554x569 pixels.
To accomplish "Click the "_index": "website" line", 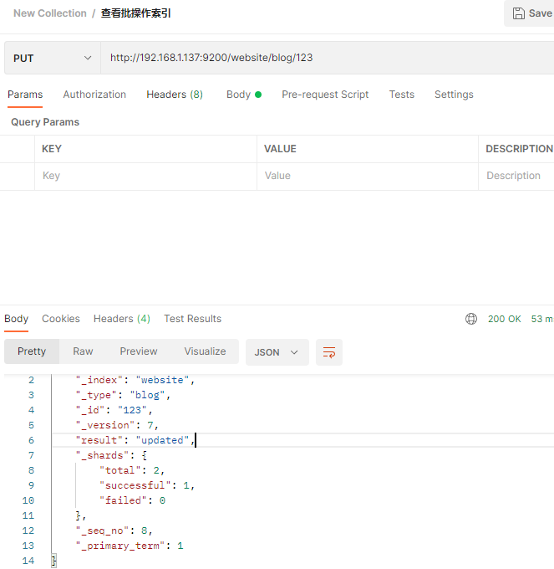I will coord(135,380).
